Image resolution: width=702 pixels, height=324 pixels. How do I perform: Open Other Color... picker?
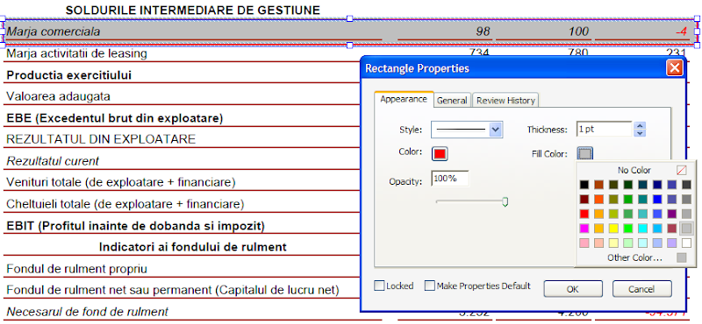634,257
